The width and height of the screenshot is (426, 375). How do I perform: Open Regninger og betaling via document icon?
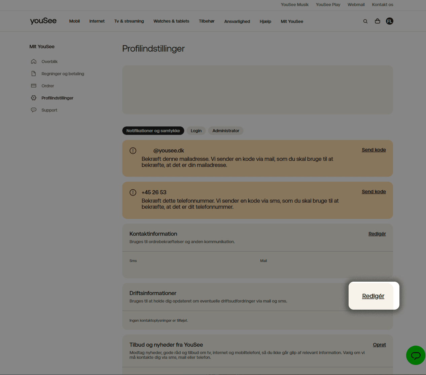(33, 73)
